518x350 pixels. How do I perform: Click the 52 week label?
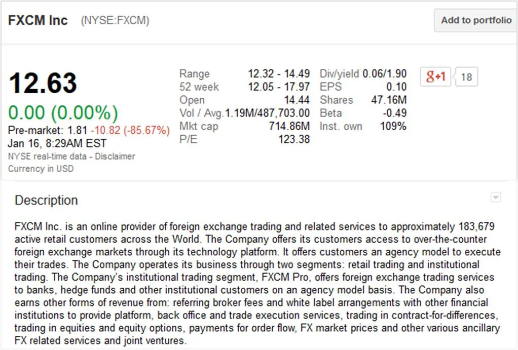199,87
